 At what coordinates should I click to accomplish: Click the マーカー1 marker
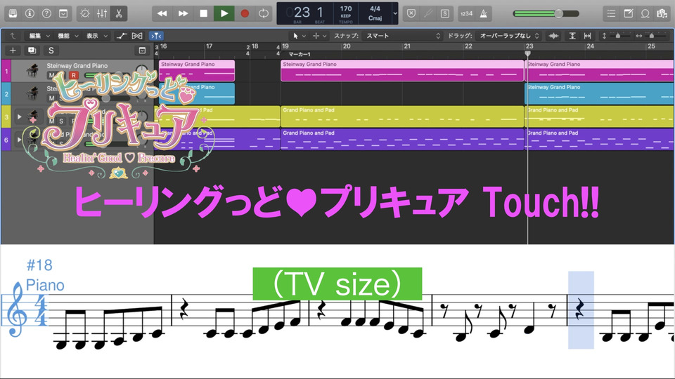(300, 54)
